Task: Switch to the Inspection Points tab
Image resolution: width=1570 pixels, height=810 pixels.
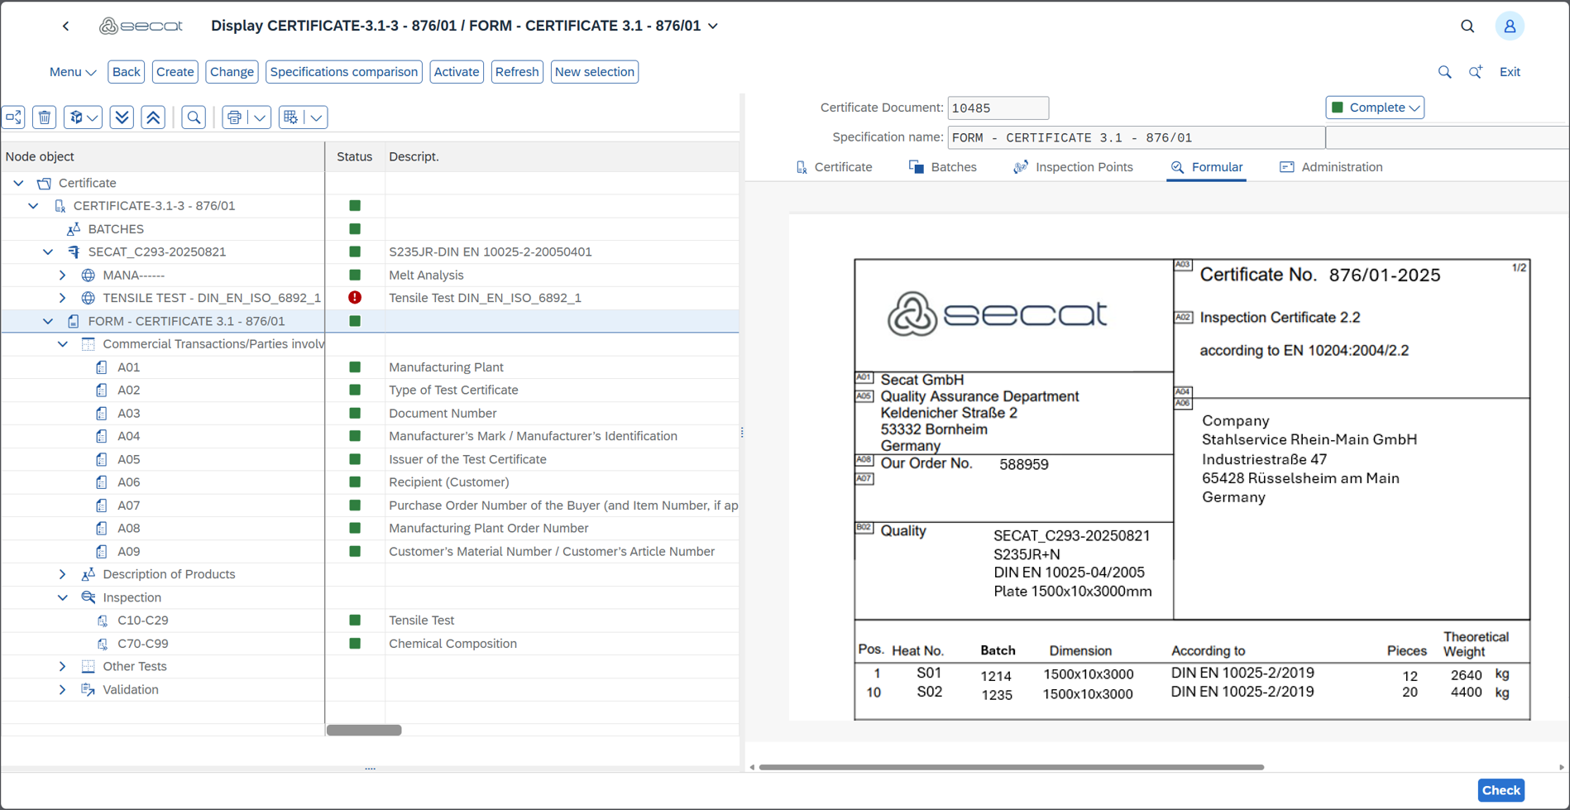Action: coord(1073,167)
